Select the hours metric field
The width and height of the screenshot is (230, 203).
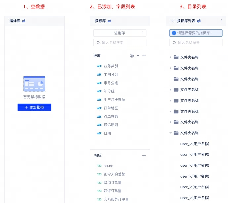point(108,166)
